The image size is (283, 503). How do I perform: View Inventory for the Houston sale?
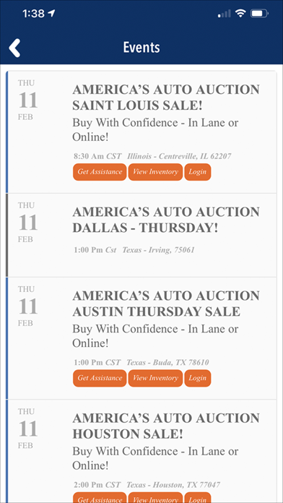coord(155,497)
